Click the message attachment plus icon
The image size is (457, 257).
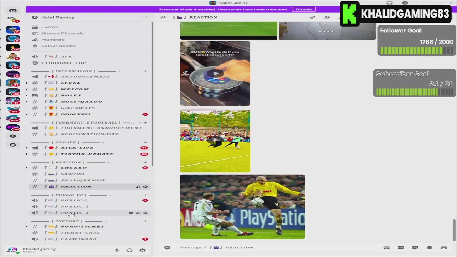167,247
